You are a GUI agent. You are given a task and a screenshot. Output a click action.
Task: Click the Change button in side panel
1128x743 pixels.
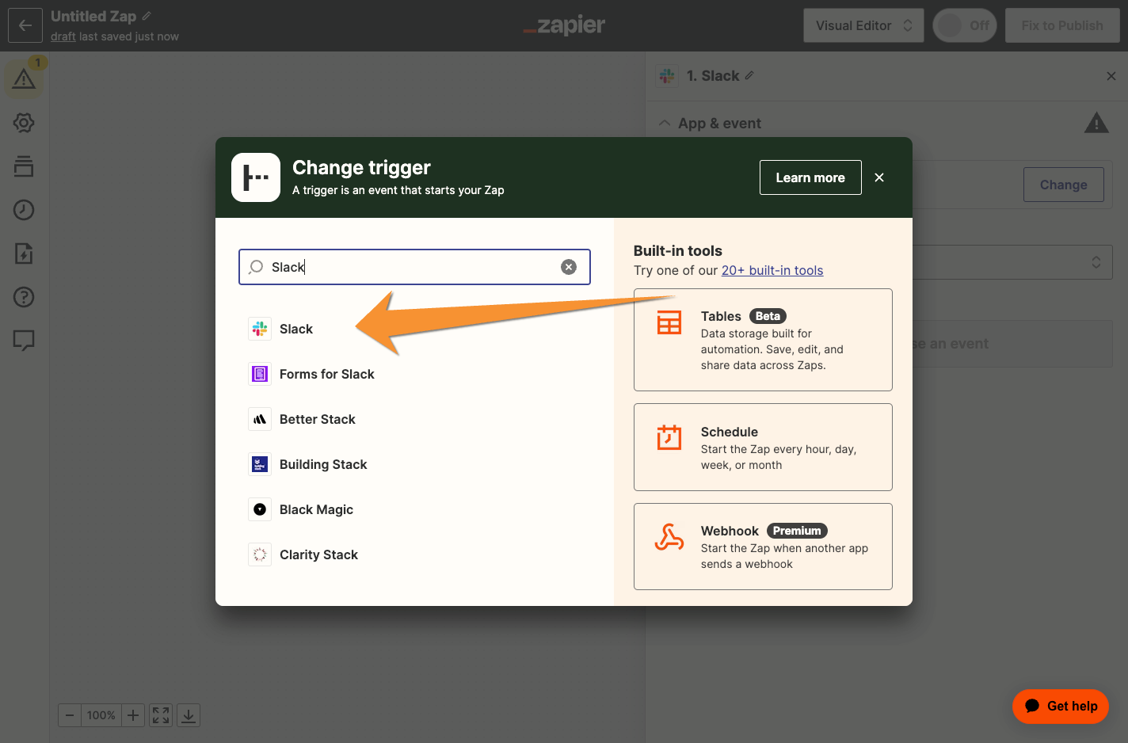[1063, 185]
